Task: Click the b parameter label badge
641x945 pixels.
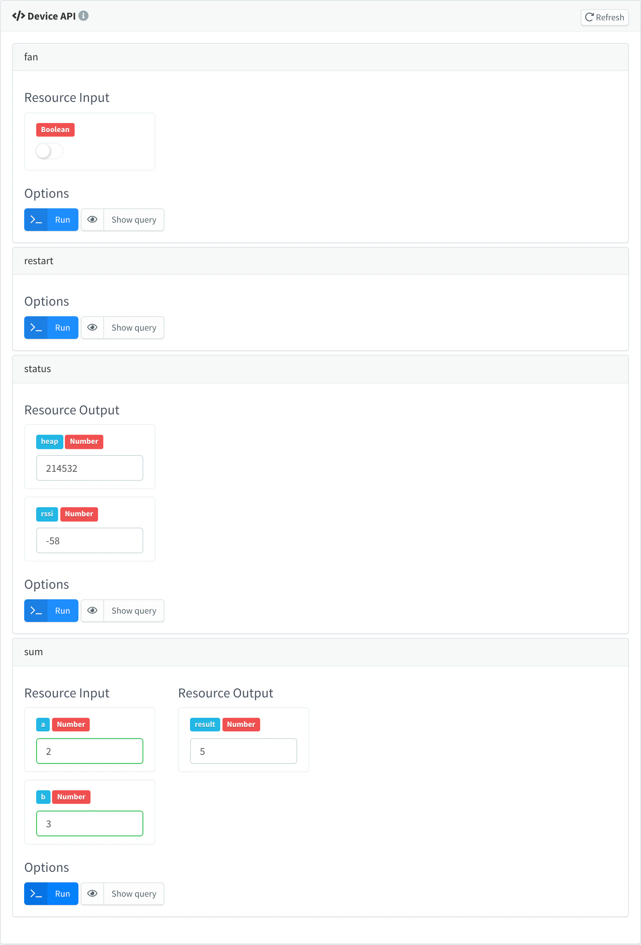Action: 43,797
